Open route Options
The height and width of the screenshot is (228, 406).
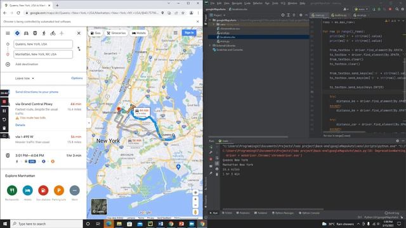[x=77, y=78]
